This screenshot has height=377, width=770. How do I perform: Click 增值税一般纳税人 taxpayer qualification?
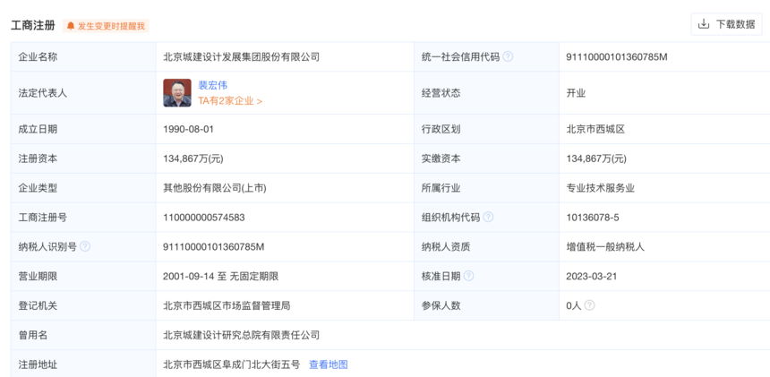click(605, 247)
